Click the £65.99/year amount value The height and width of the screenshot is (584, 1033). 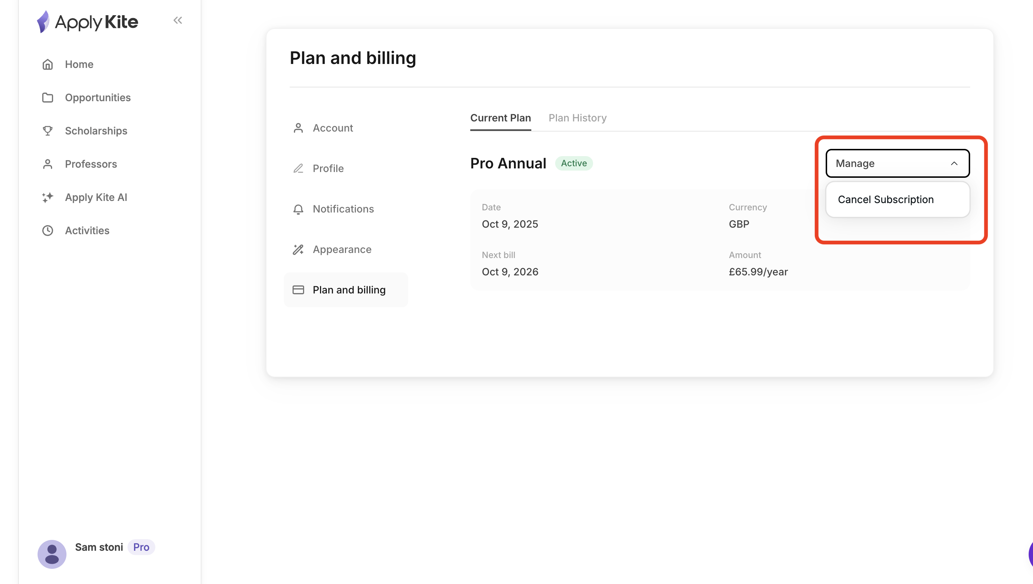click(758, 272)
